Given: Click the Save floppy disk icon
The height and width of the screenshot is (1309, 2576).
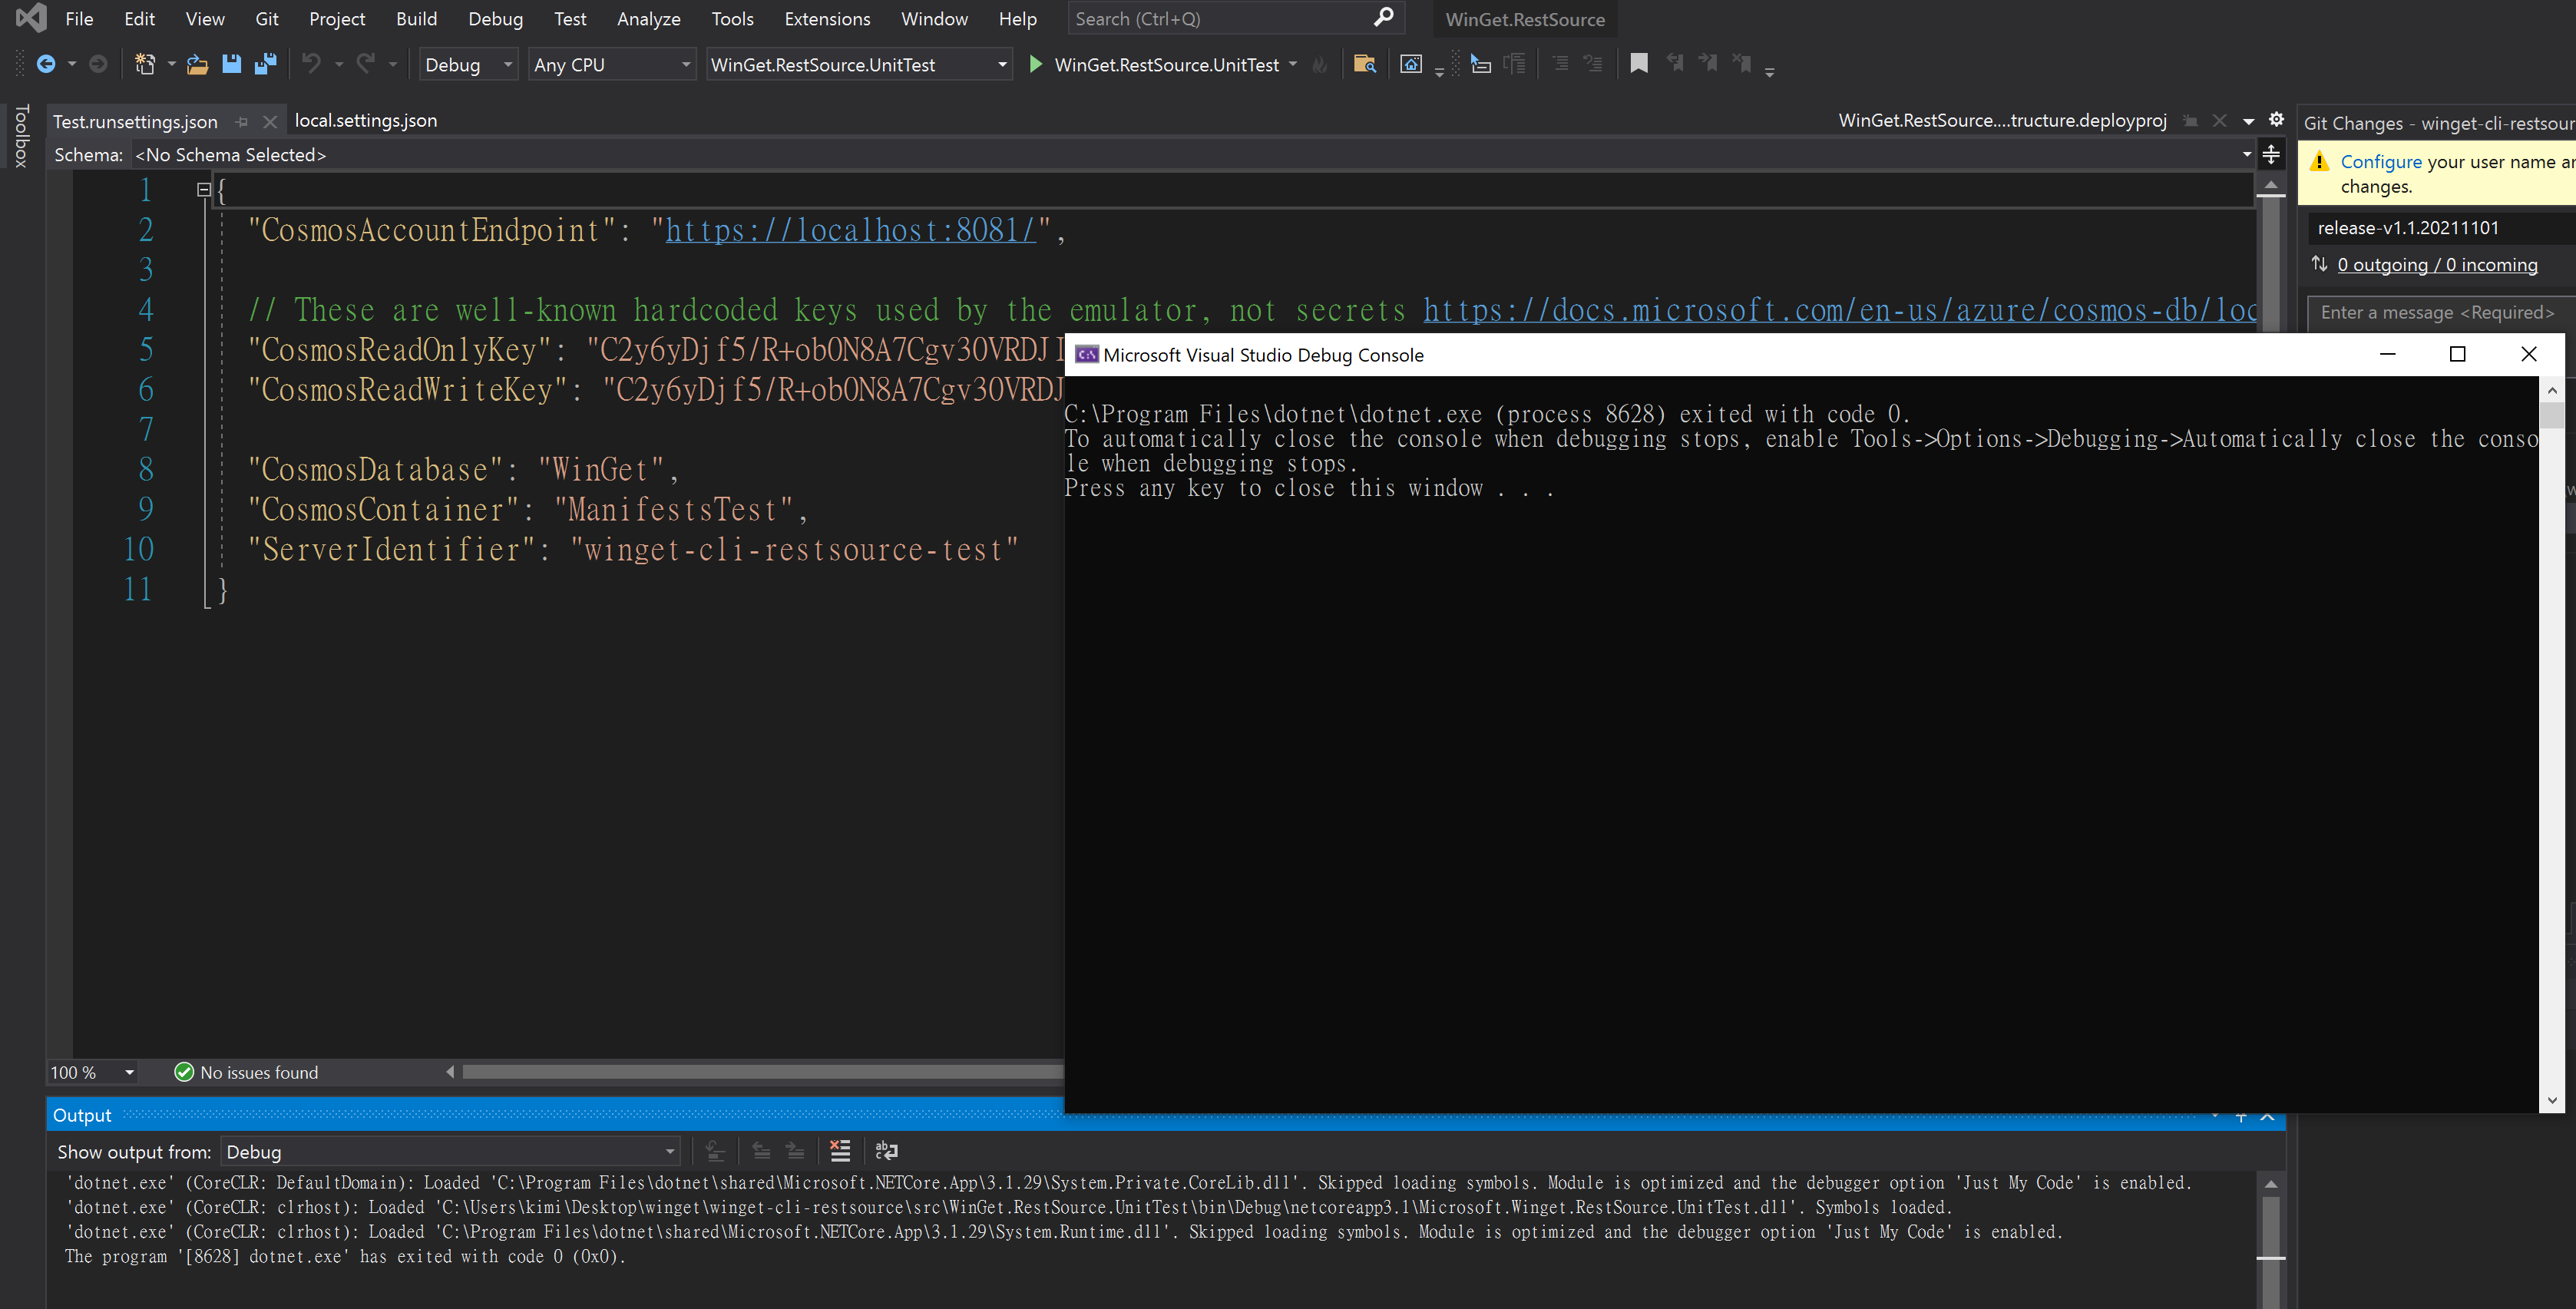Looking at the screenshot, I should (231, 65).
